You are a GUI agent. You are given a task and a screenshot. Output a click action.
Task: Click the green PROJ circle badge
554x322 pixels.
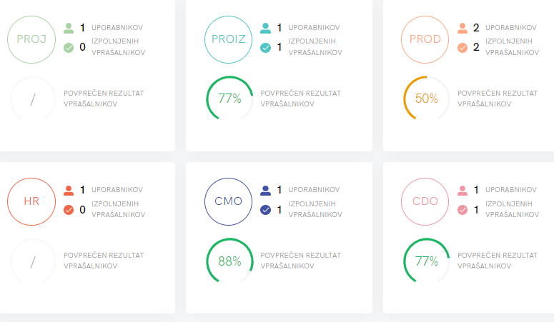(x=31, y=39)
